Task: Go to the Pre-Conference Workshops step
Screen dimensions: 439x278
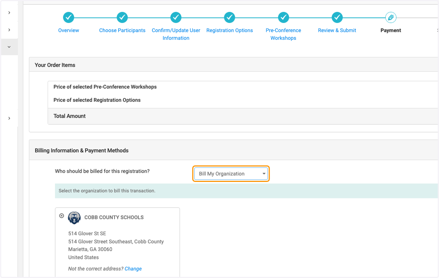Action: coord(283,34)
